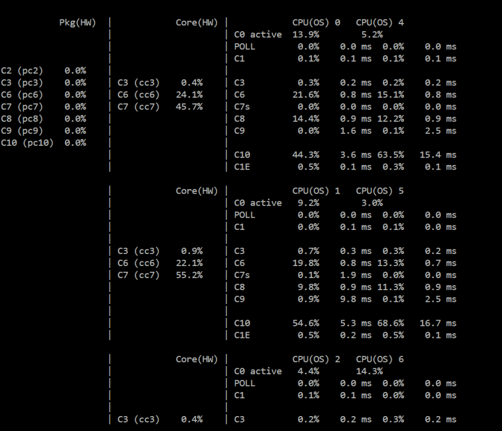The image size is (502, 431).
Task: Click the C6 (pc6) package state label
Action: [x=22, y=95]
